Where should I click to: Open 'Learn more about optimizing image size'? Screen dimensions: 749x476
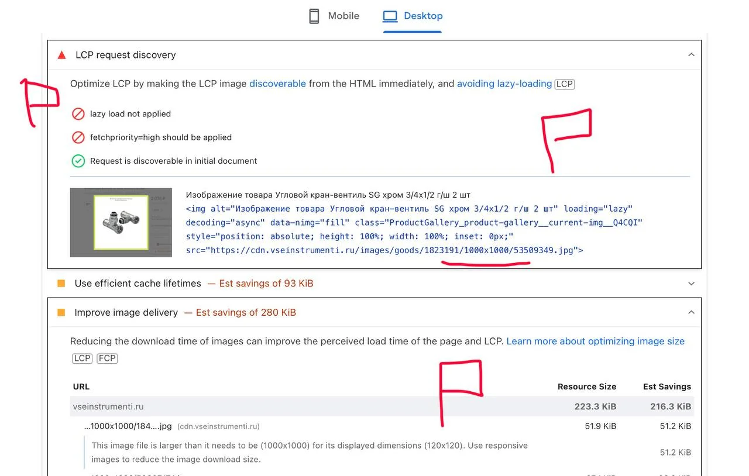(595, 341)
